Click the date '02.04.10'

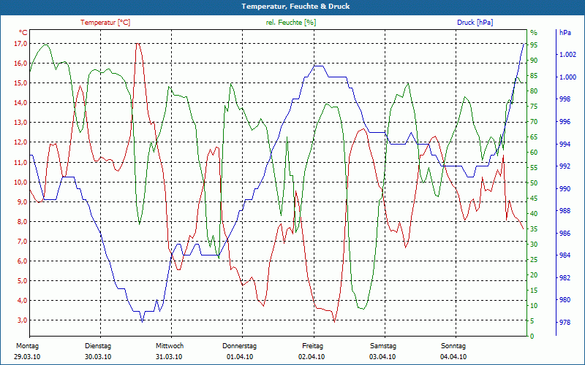coord(312,357)
